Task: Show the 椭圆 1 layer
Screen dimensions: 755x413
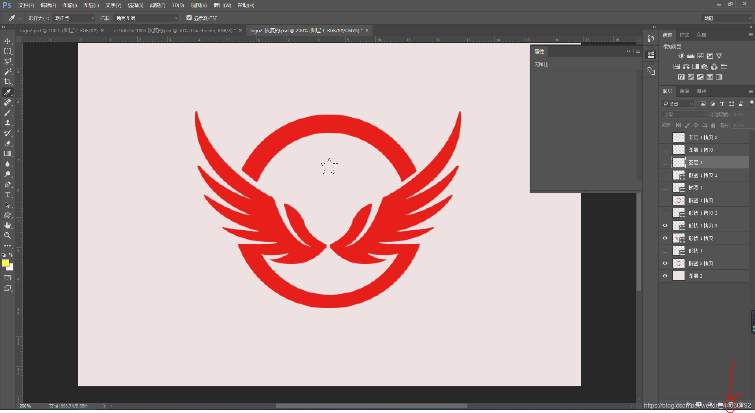Action: pos(665,188)
